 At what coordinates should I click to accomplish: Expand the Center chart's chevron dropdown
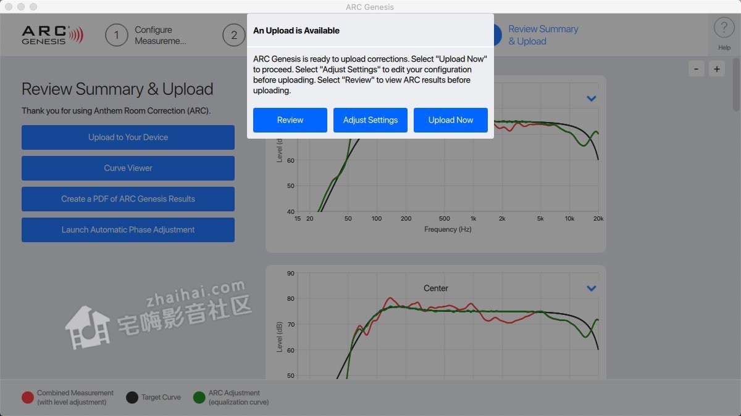pyautogui.click(x=592, y=288)
